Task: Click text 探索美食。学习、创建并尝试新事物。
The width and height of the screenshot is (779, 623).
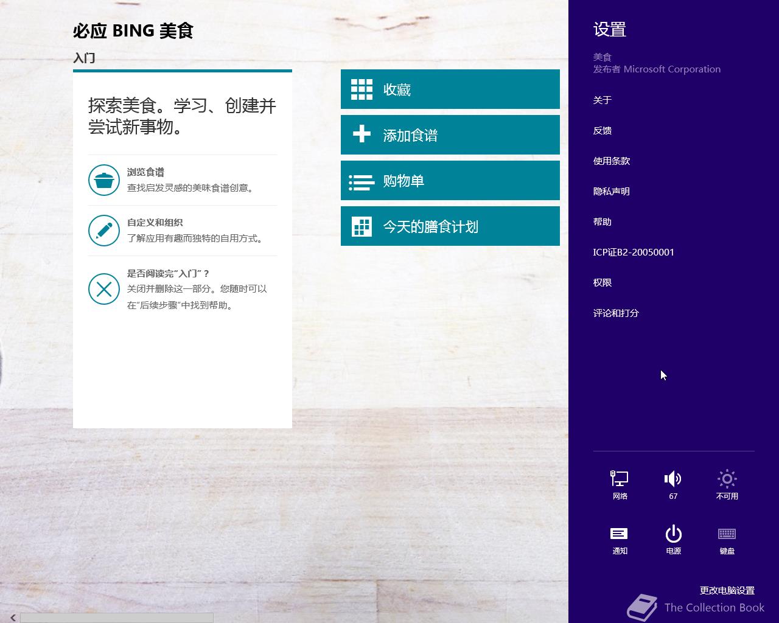Action: 182,116
